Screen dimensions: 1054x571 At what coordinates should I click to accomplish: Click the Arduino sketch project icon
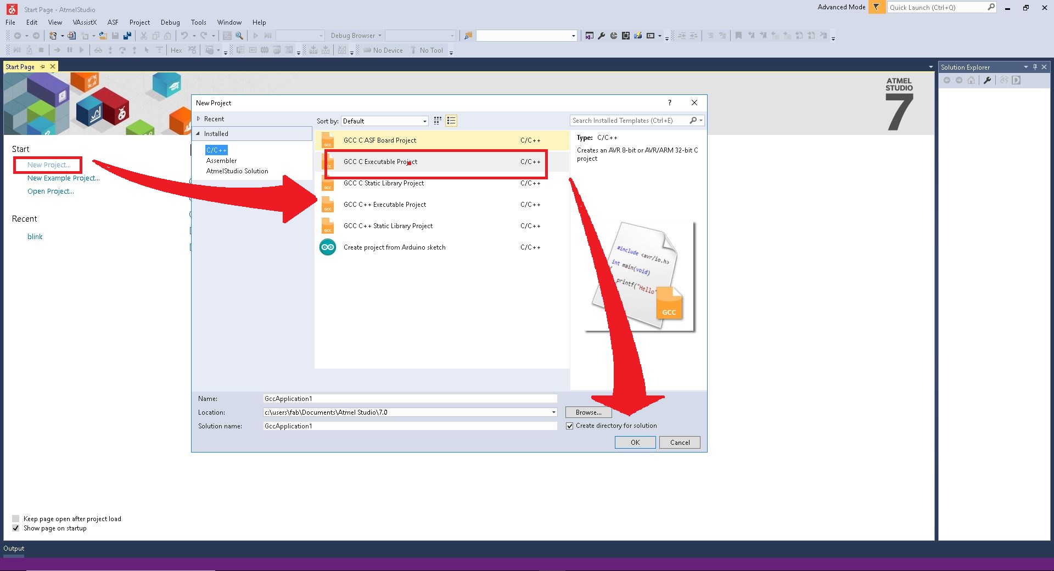(x=328, y=247)
